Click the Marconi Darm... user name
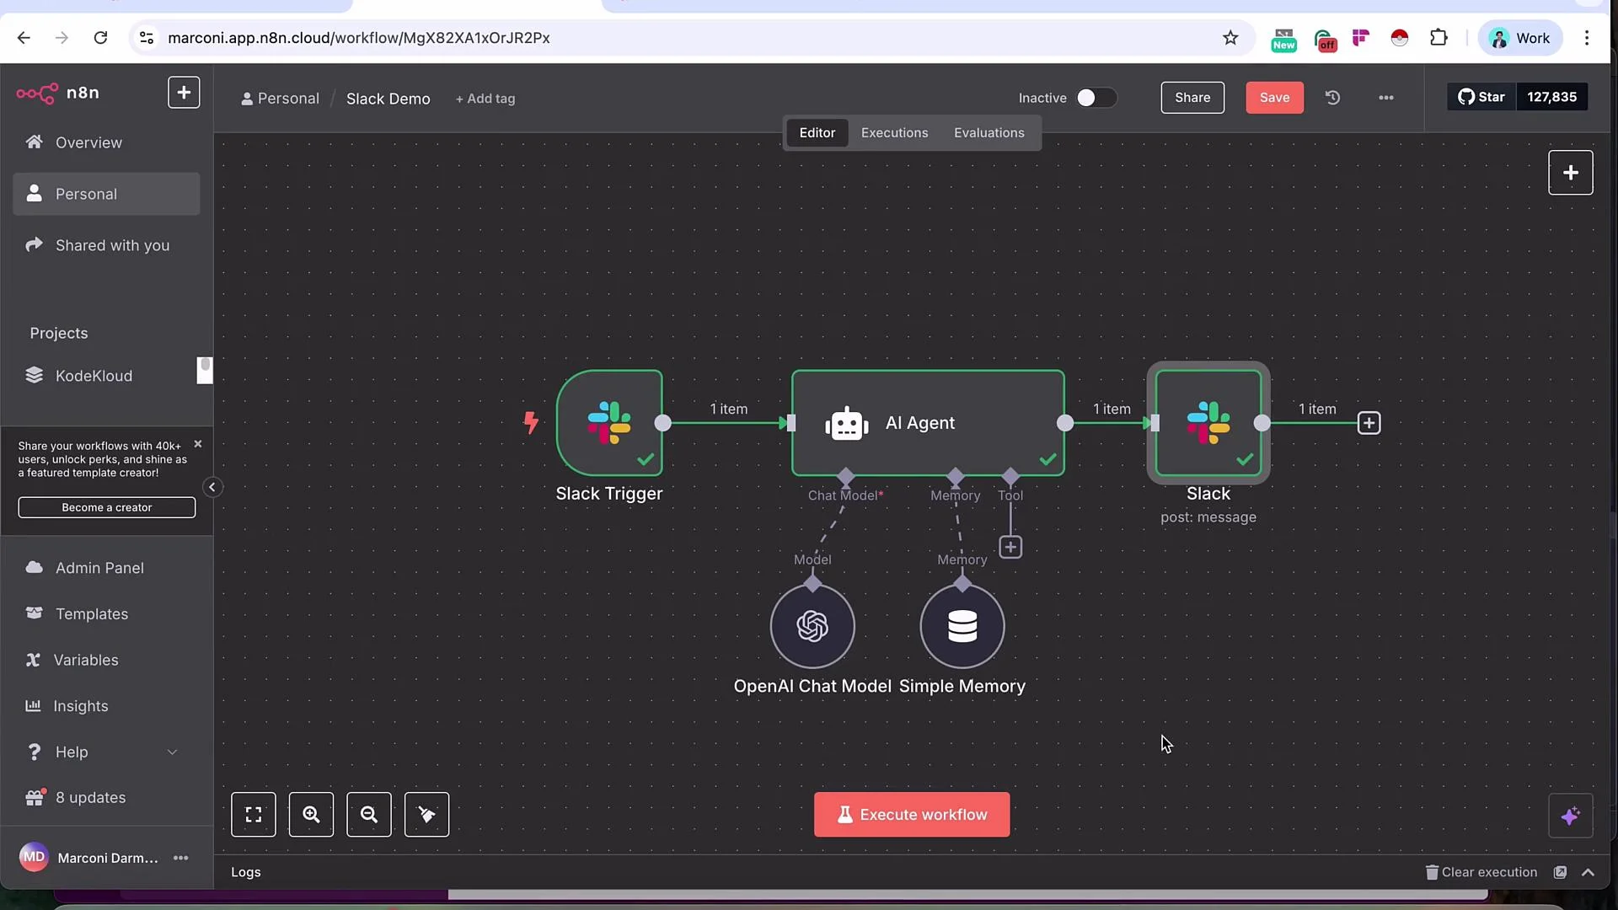The width and height of the screenshot is (1618, 910). click(x=108, y=858)
